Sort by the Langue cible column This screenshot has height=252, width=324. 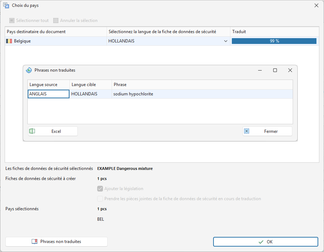point(90,85)
